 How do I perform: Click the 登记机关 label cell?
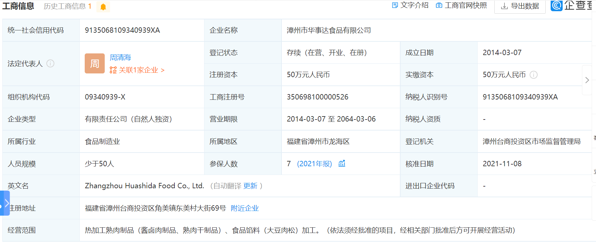coord(439,142)
